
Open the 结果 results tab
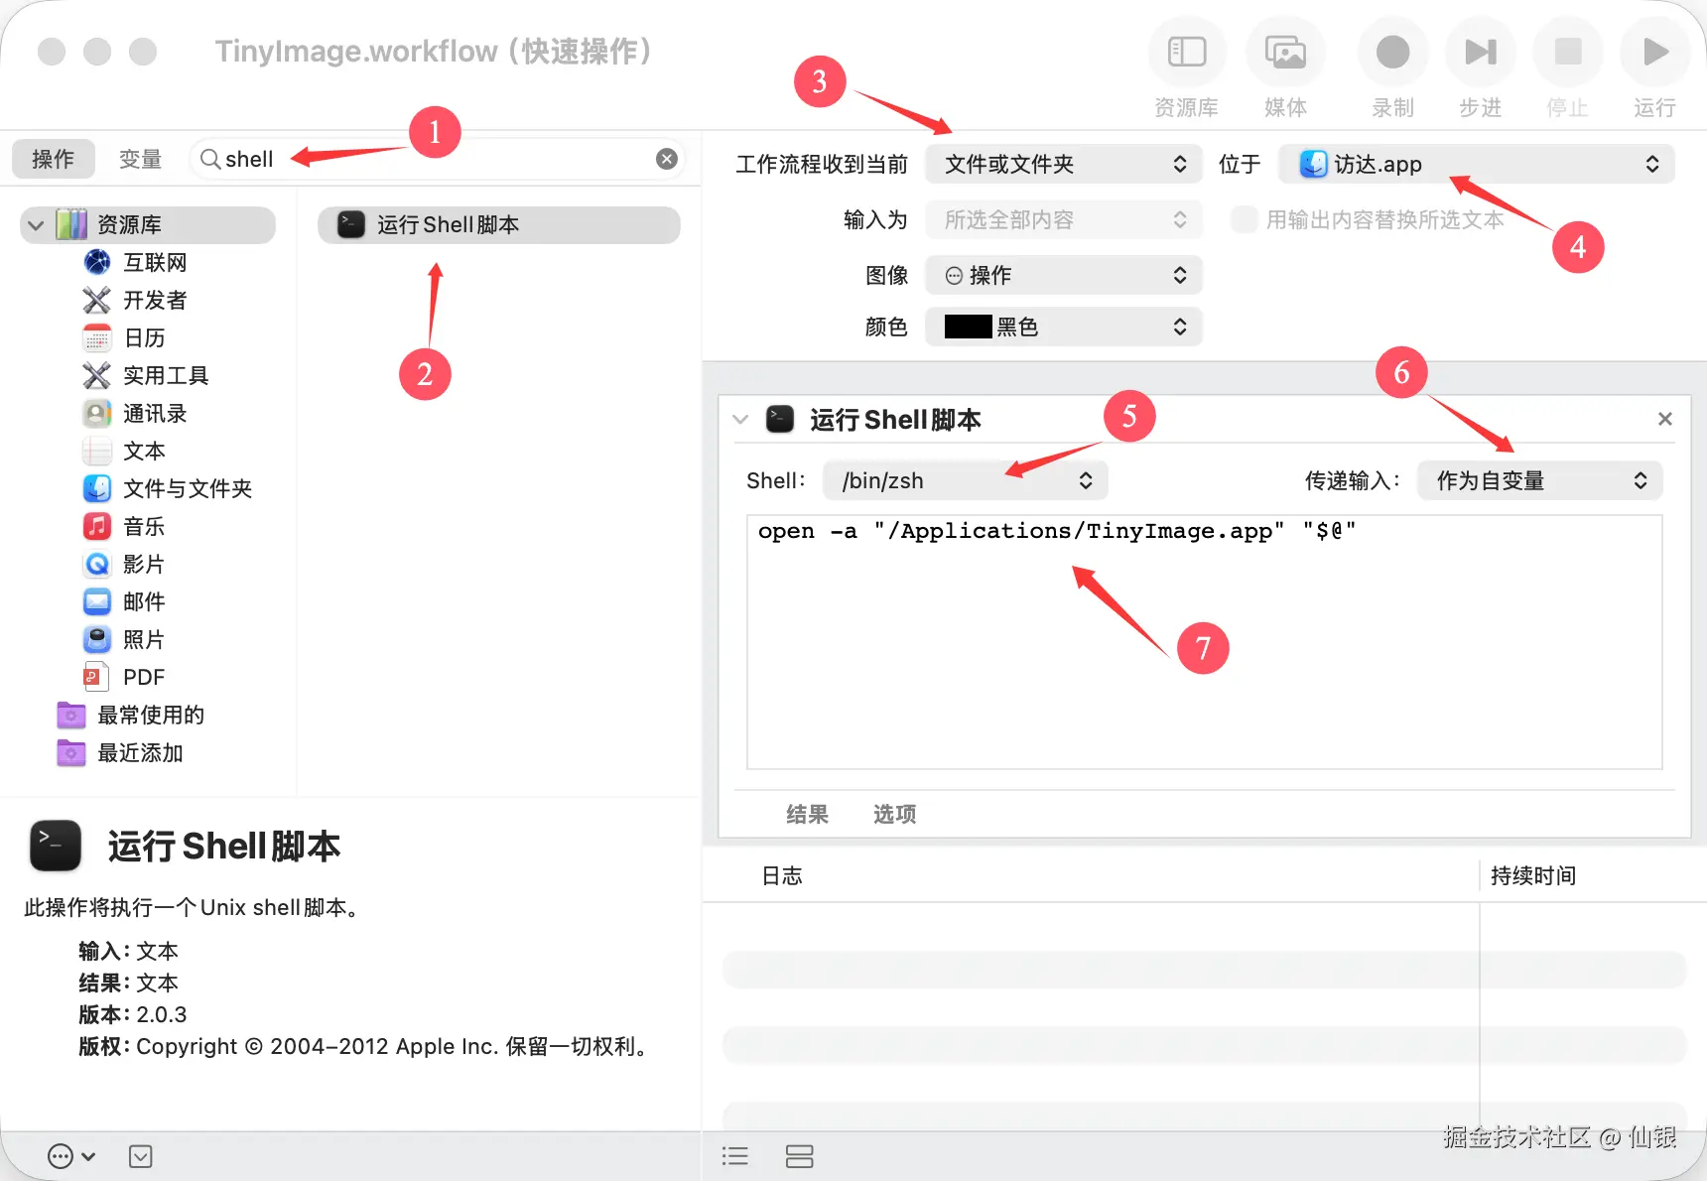pyautogui.click(x=807, y=815)
